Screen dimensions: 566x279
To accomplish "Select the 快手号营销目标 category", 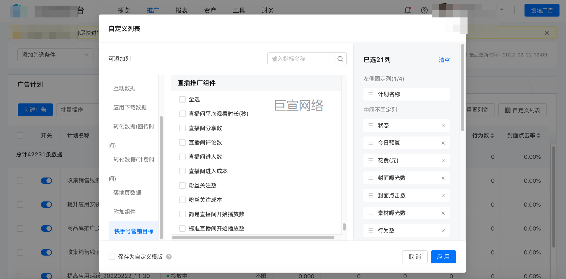I will pos(134,231).
